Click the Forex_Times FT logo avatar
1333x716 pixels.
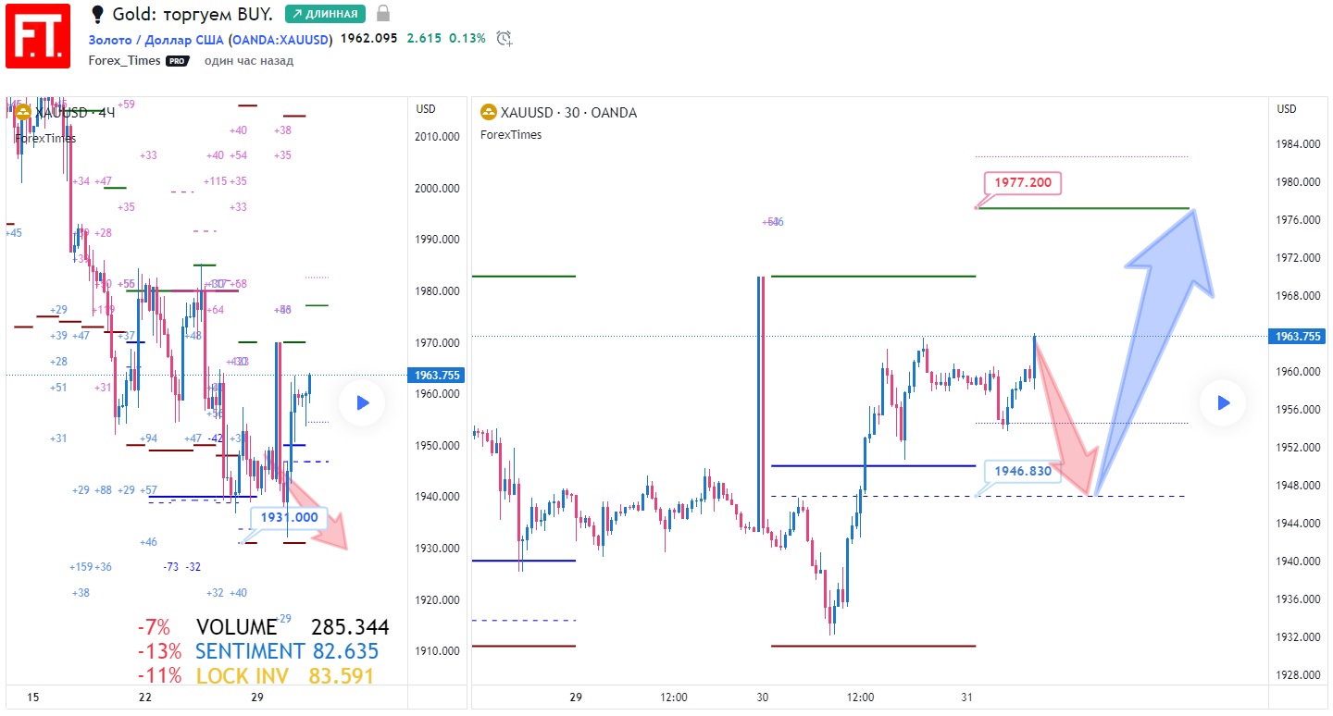38,36
